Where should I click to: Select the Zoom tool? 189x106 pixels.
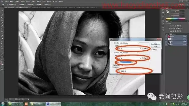(x=2, y=59)
